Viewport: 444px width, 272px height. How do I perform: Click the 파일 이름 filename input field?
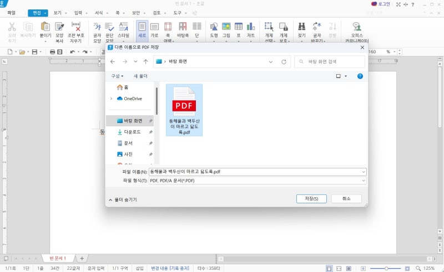click(255, 172)
